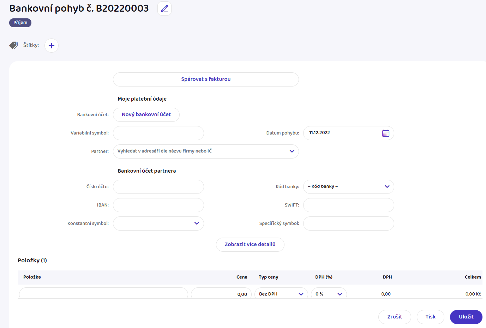Click into the IBAN input field

158,205
